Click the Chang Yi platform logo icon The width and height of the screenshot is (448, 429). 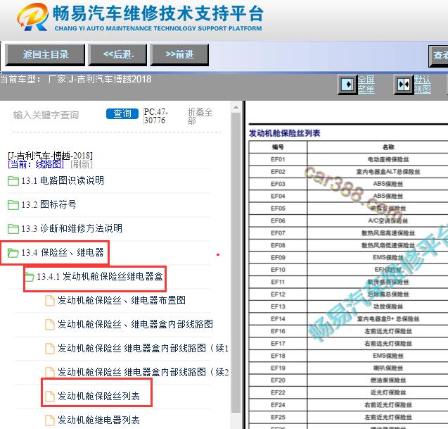coord(32,17)
